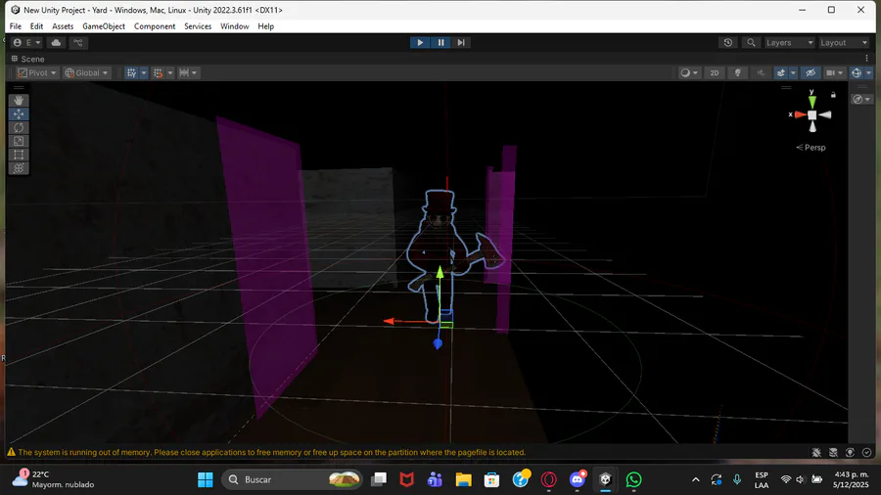Select the Scene tab
This screenshot has height=495, width=881.
point(27,59)
